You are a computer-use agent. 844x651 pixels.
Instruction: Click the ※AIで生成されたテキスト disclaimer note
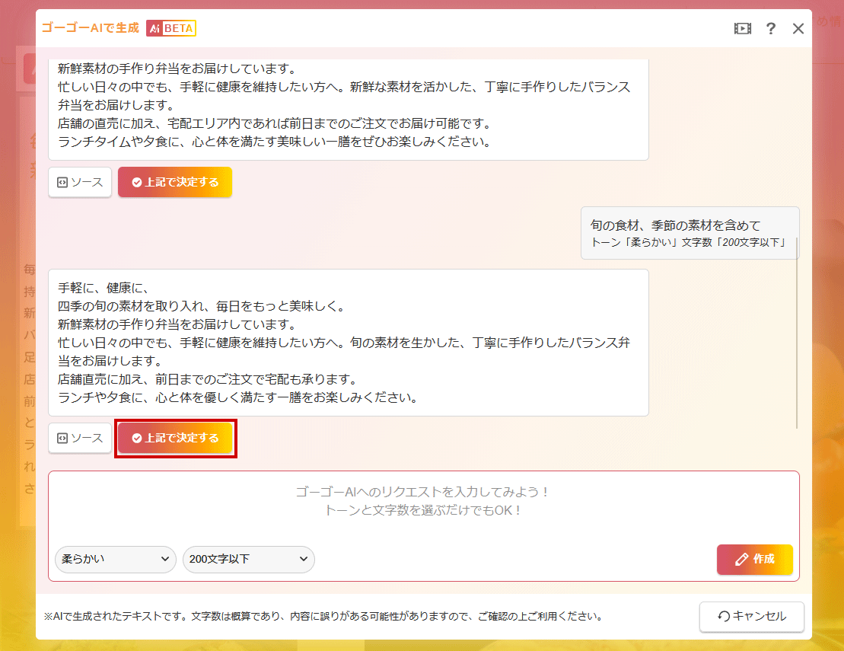(x=323, y=616)
